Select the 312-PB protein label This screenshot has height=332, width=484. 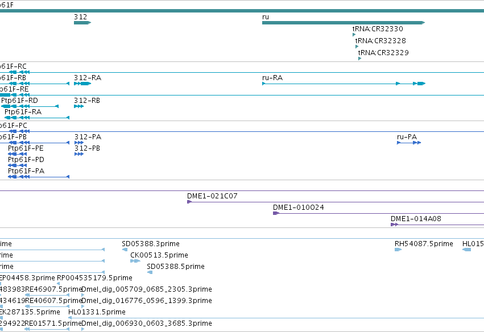coord(88,148)
